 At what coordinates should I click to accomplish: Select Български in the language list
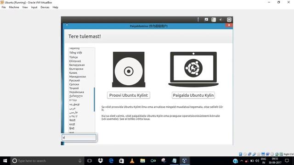(76, 69)
